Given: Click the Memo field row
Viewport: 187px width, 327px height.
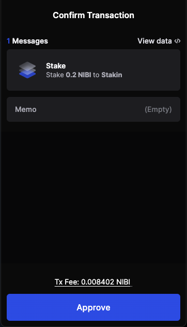Looking at the screenshot, I should pyautogui.click(x=93, y=109).
